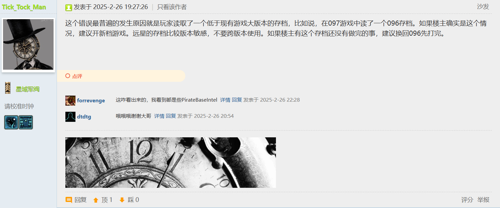
Task: Open the second medal badge icon
Action: (x=26, y=123)
